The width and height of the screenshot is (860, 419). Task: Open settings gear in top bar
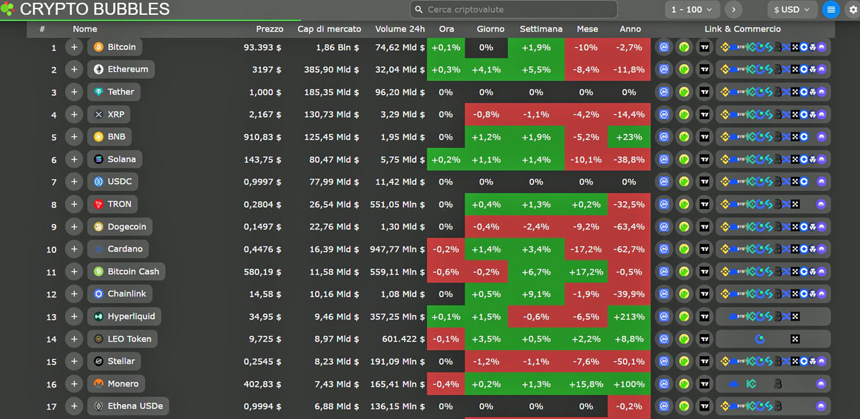pos(852,10)
